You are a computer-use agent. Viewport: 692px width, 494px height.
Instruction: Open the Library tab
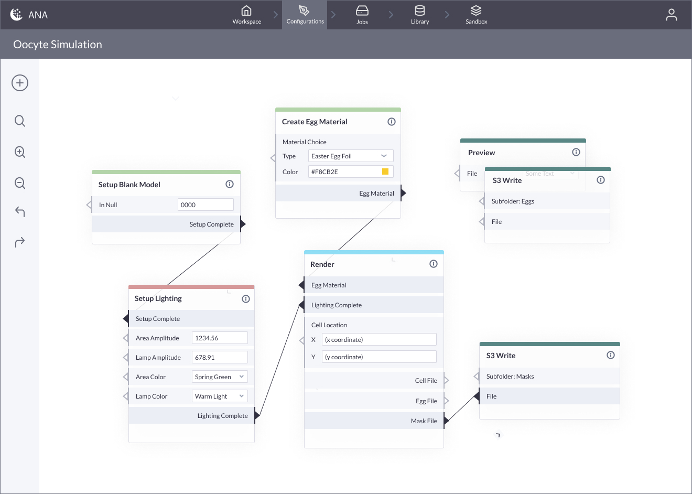419,15
